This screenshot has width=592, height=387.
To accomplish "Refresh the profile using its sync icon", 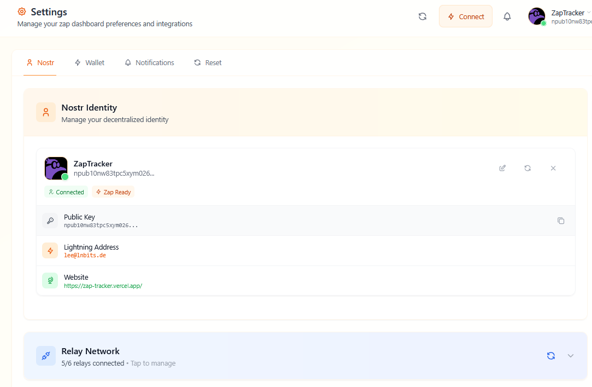I will (527, 168).
